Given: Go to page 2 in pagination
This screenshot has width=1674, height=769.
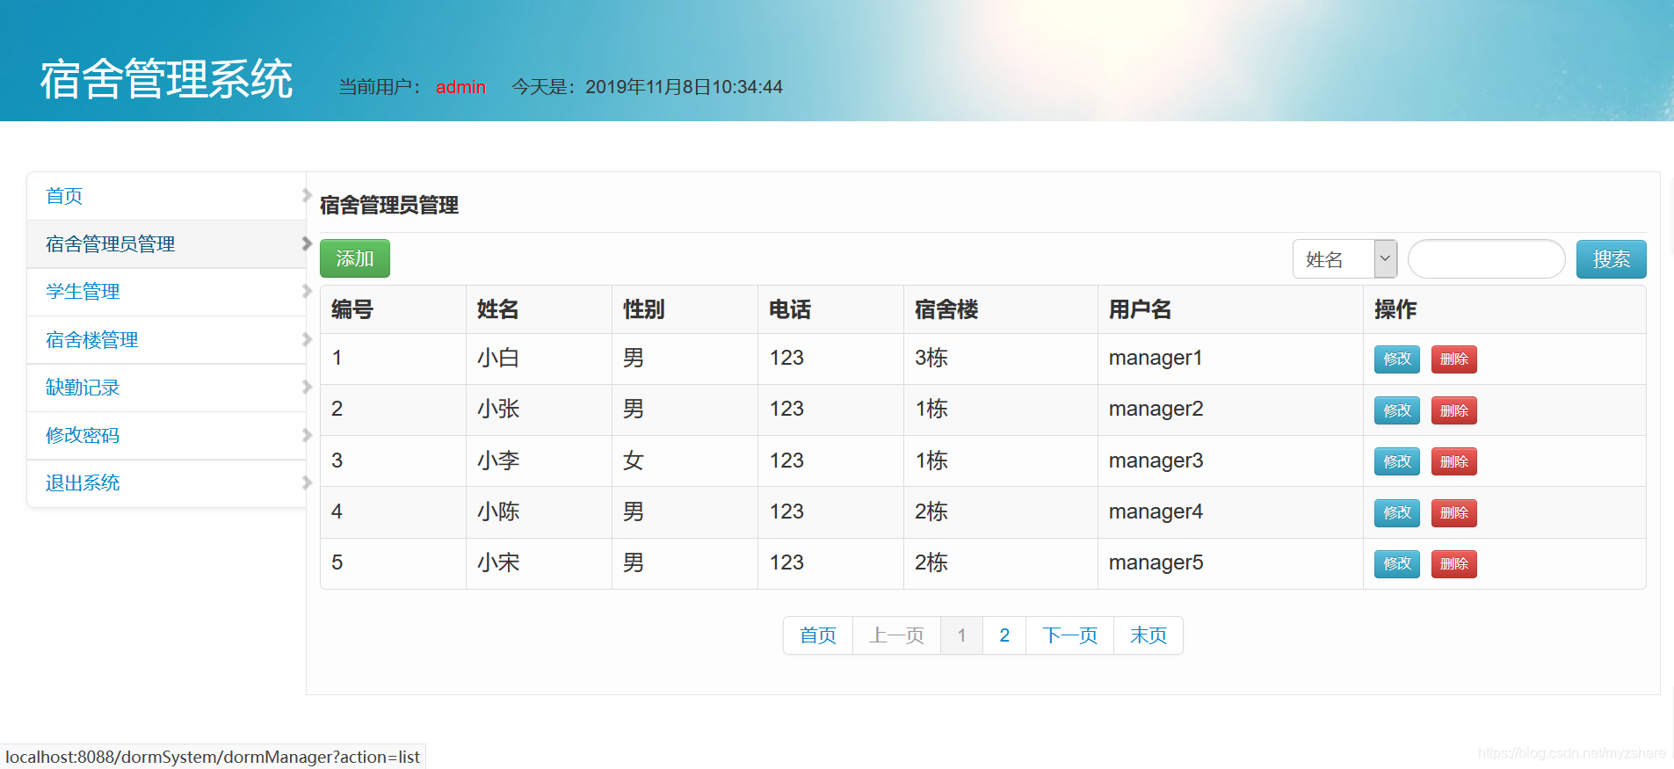Looking at the screenshot, I should click(1004, 635).
